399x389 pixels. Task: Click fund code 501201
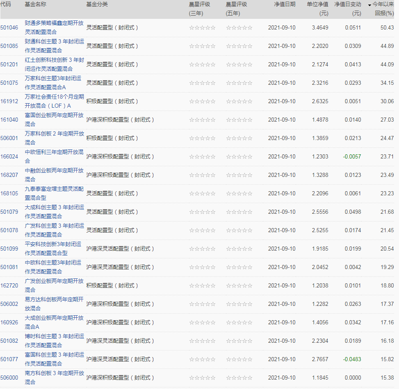click(9, 64)
